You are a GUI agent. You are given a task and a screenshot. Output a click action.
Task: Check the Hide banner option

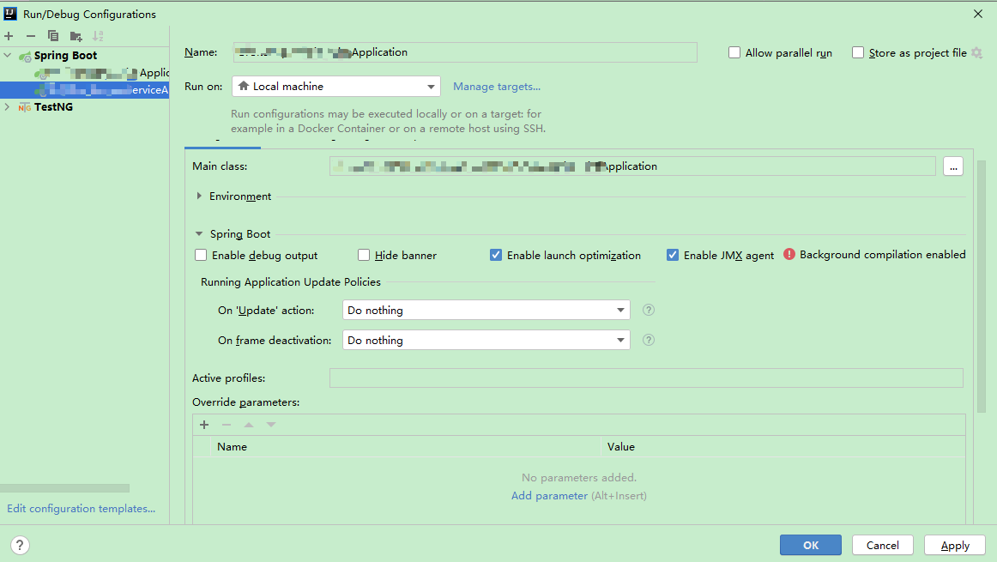pos(364,255)
